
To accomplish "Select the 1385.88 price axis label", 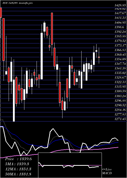I will point(120,36).
